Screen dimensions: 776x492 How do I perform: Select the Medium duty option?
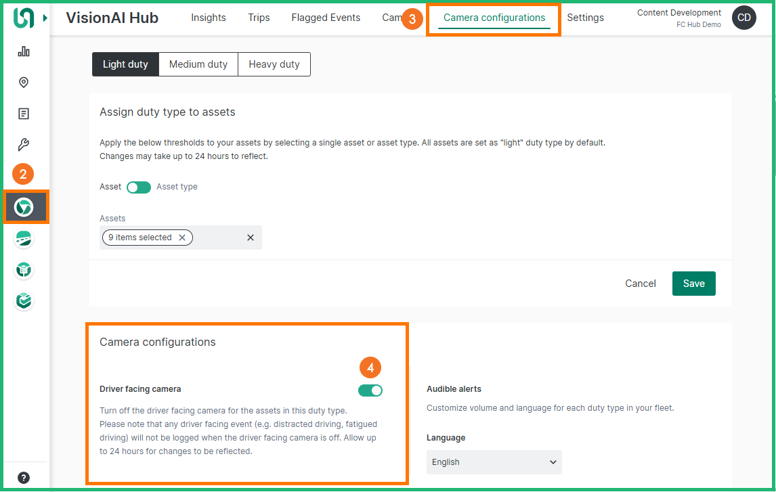point(198,64)
